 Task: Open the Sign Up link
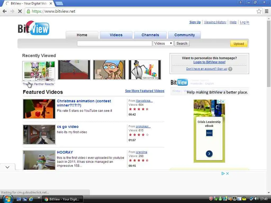click(195, 22)
